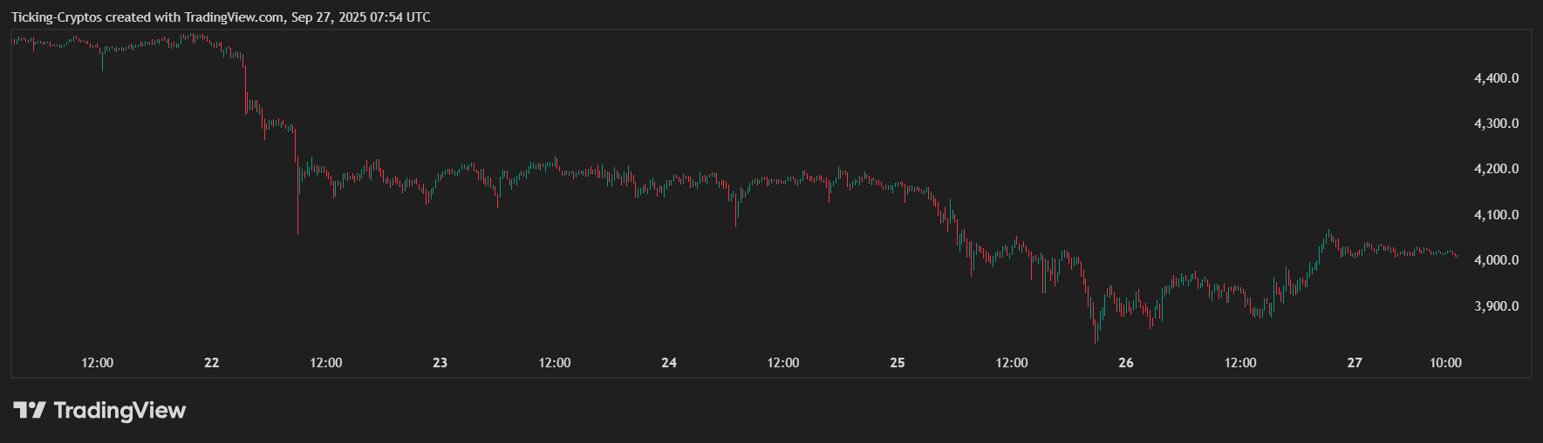Click the 4,200.0 price level

click(1496, 169)
